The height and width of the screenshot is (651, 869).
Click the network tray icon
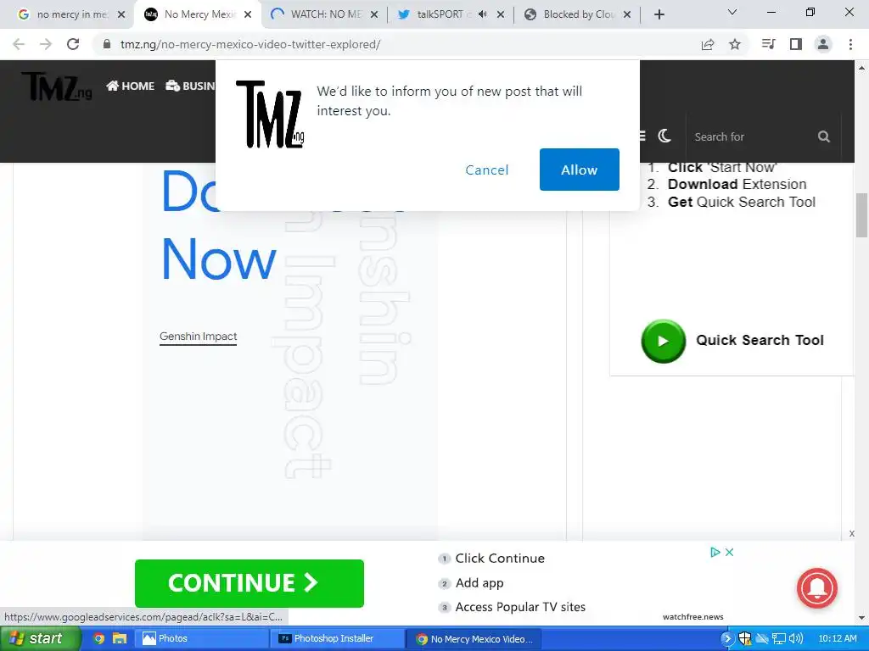point(779,639)
